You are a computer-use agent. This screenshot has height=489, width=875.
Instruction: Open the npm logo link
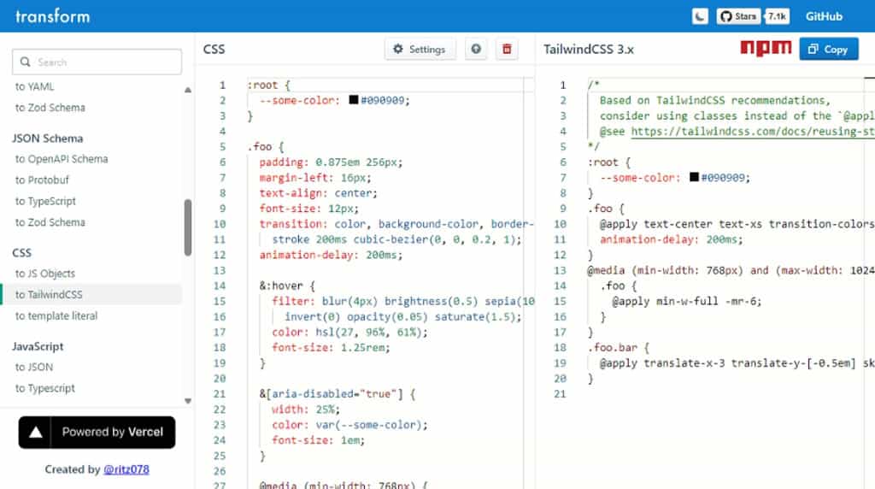(x=766, y=49)
